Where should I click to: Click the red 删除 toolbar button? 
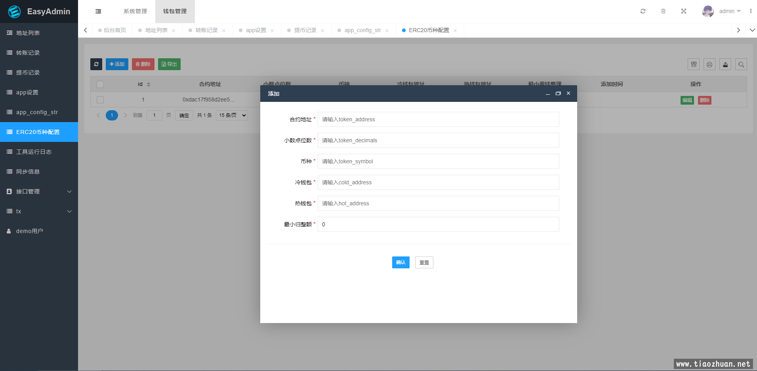click(143, 64)
